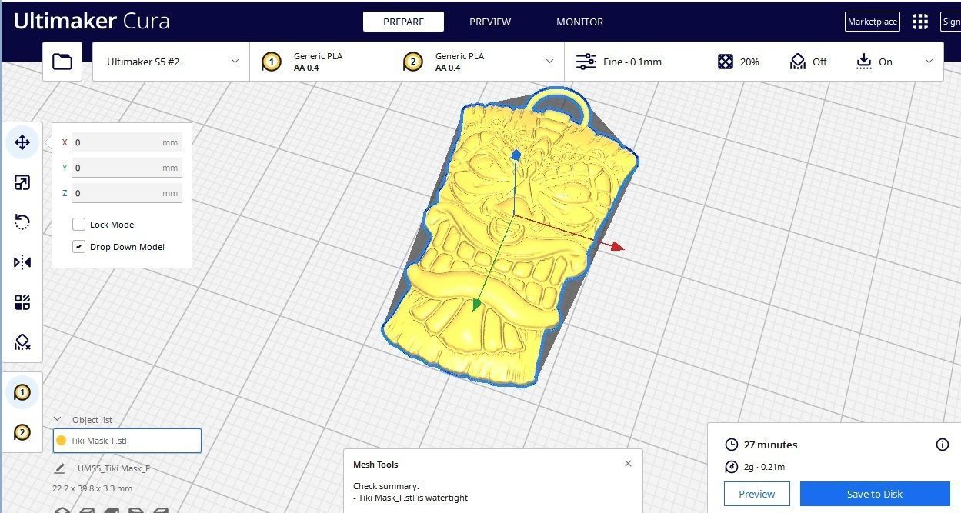The height and width of the screenshot is (513, 961).
Task: Choose extruder 1 button in left toolbar
Action: 22,393
